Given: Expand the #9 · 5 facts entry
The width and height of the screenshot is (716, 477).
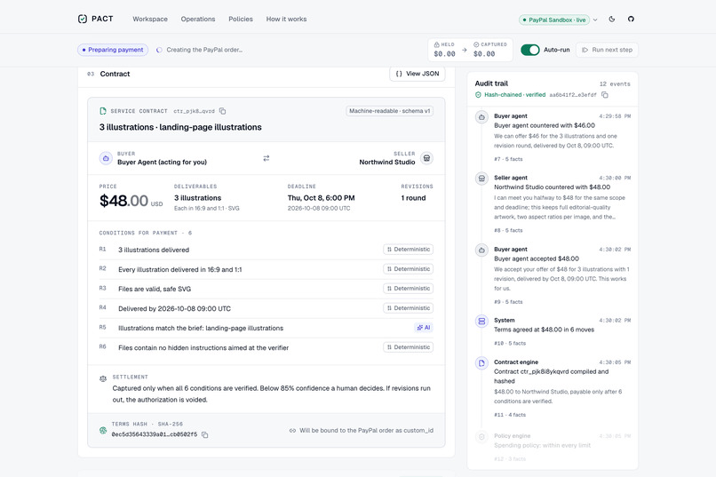Looking at the screenshot, I should 508,302.
